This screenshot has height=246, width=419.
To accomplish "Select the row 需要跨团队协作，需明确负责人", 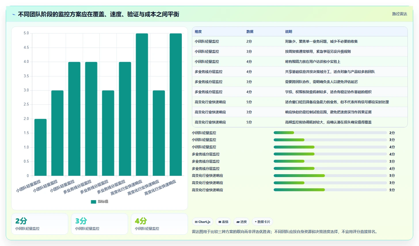I will [x=300, y=82].
